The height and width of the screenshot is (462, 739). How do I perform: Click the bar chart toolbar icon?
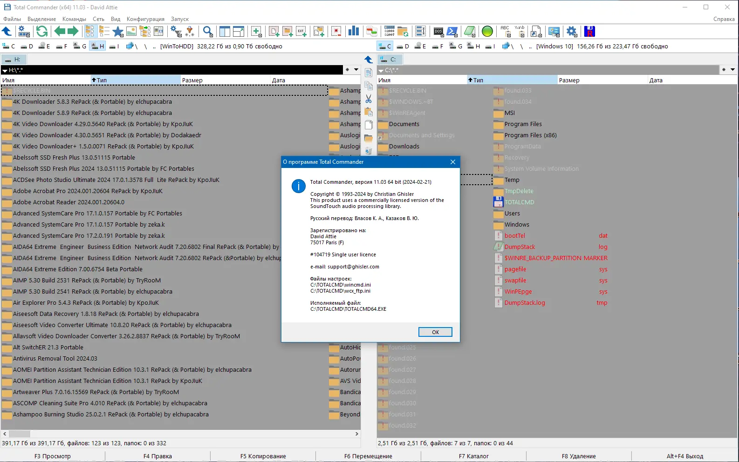click(354, 32)
